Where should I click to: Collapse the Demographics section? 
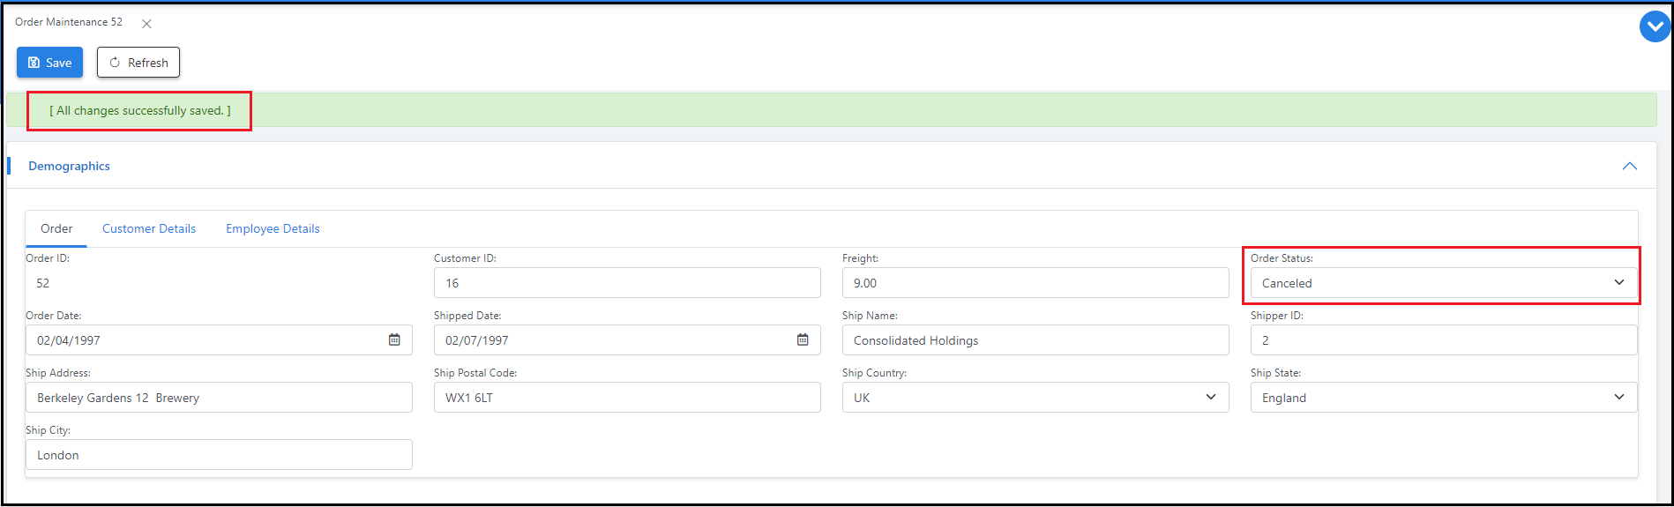pyautogui.click(x=1629, y=166)
